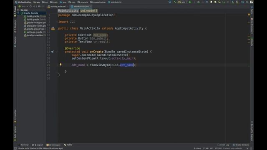Screen dimensions: 267x150
Task: Click the yellow inspection status indicator
Action: (x=249, y=15)
